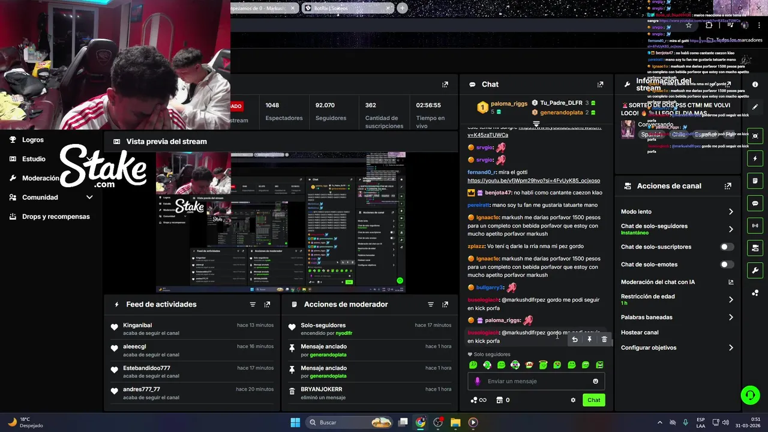Click the stream preview thumbnail
The image size is (768, 432).
pyautogui.click(x=281, y=222)
